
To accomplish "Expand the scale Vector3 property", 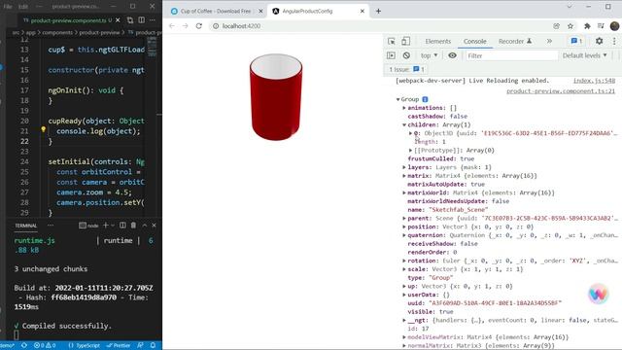I will pyautogui.click(x=404, y=269).
